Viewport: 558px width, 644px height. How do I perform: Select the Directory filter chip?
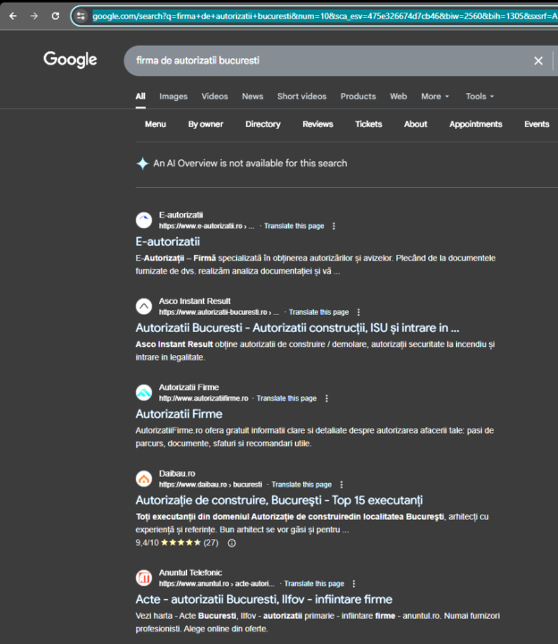[263, 124]
